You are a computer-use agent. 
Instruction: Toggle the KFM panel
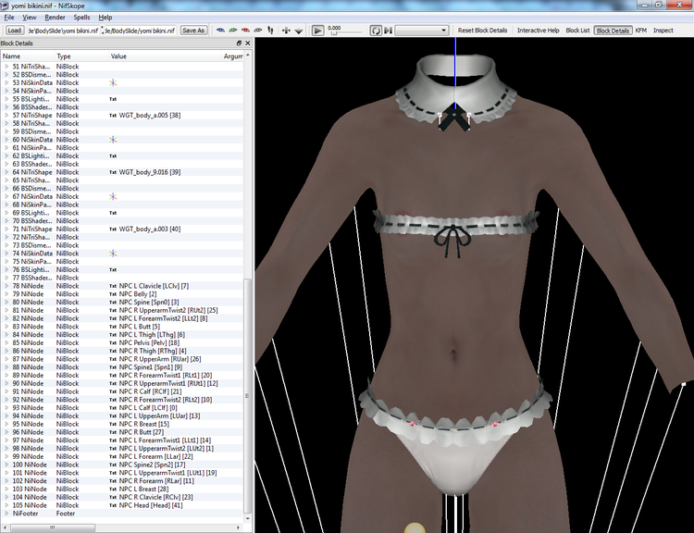[641, 31]
